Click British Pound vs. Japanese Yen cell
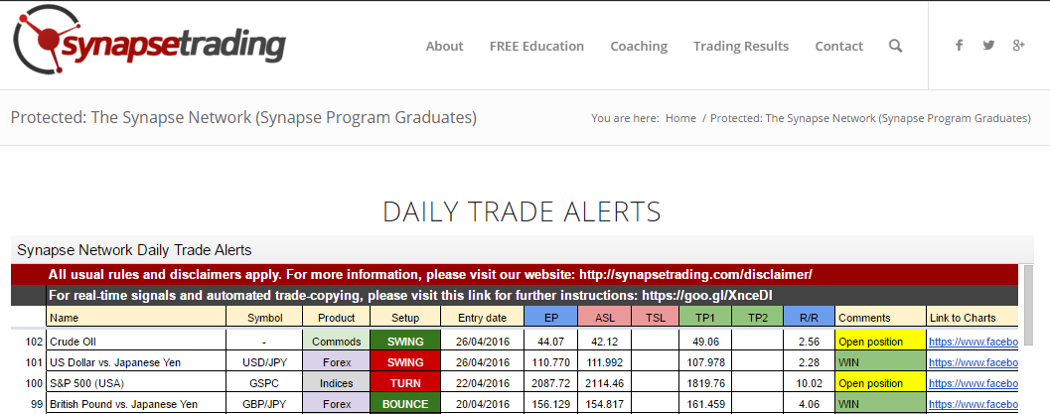Viewport: 1050px width, 414px height. pyautogui.click(x=136, y=405)
